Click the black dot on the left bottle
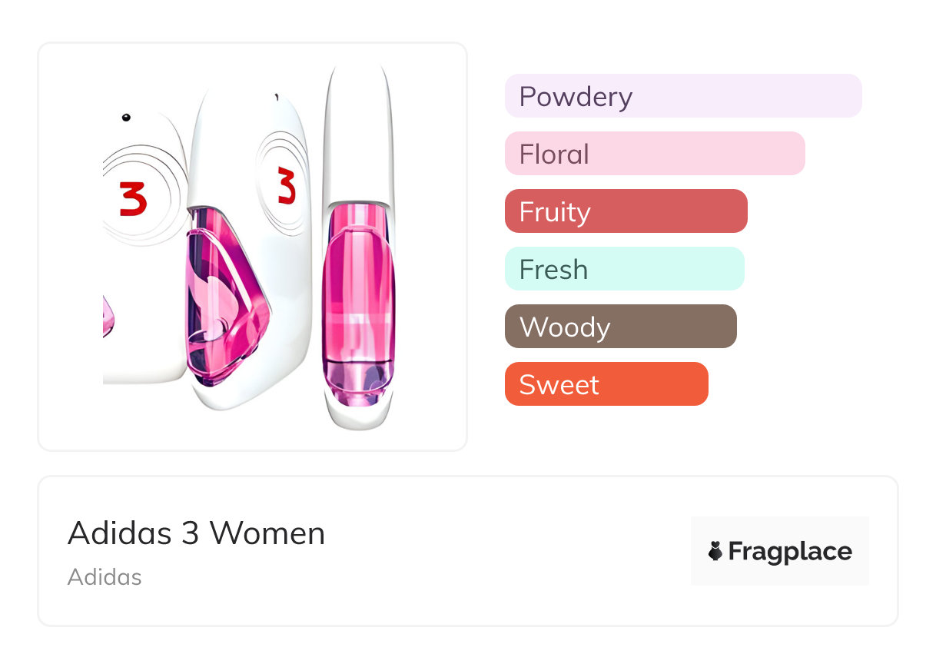 [126, 118]
